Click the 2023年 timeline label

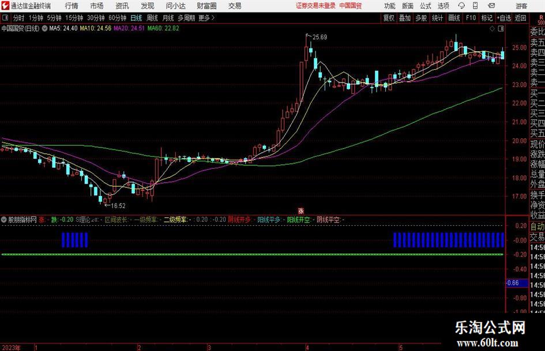(12, 348)
